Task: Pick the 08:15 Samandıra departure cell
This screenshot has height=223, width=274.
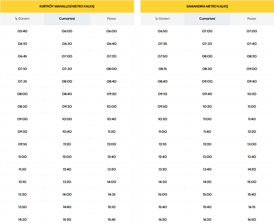Action: [163, 69]
